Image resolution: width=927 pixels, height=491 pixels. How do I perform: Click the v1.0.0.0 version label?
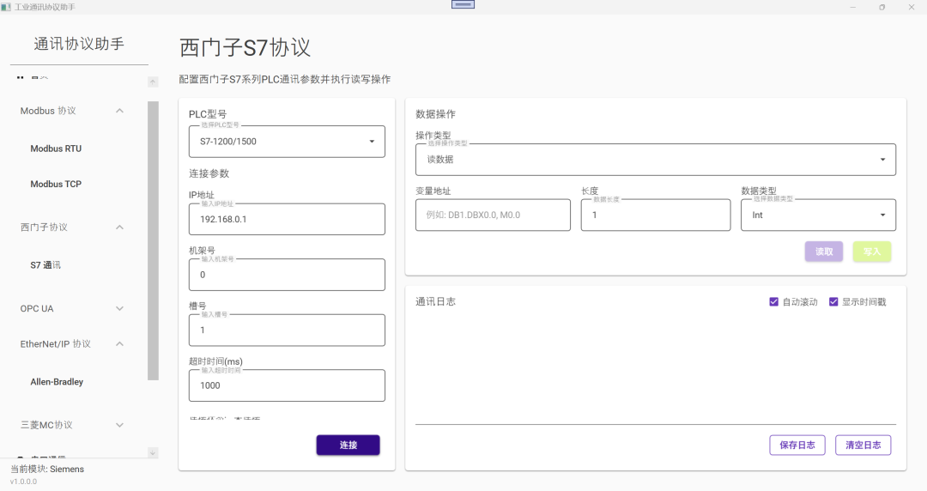[x=24, y=482]
